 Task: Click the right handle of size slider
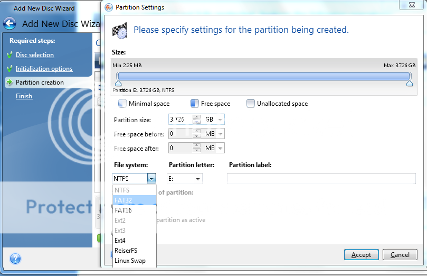pos(410,83)
